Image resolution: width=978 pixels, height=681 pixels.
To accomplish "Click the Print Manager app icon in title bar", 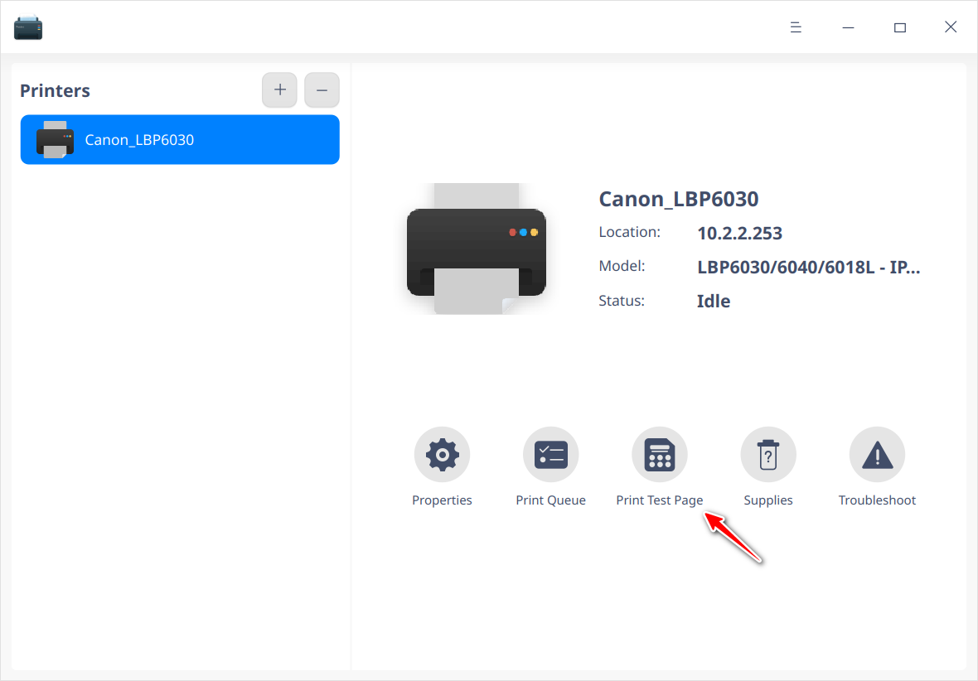I will pyautogui.click(x=28, y=28).
